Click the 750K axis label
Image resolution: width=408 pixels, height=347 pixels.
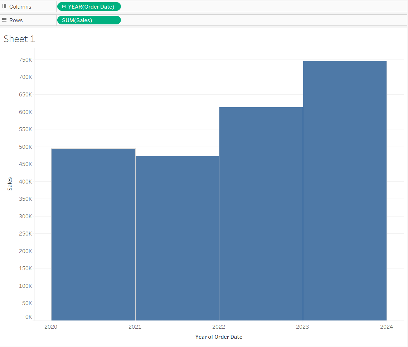[25, 60]
